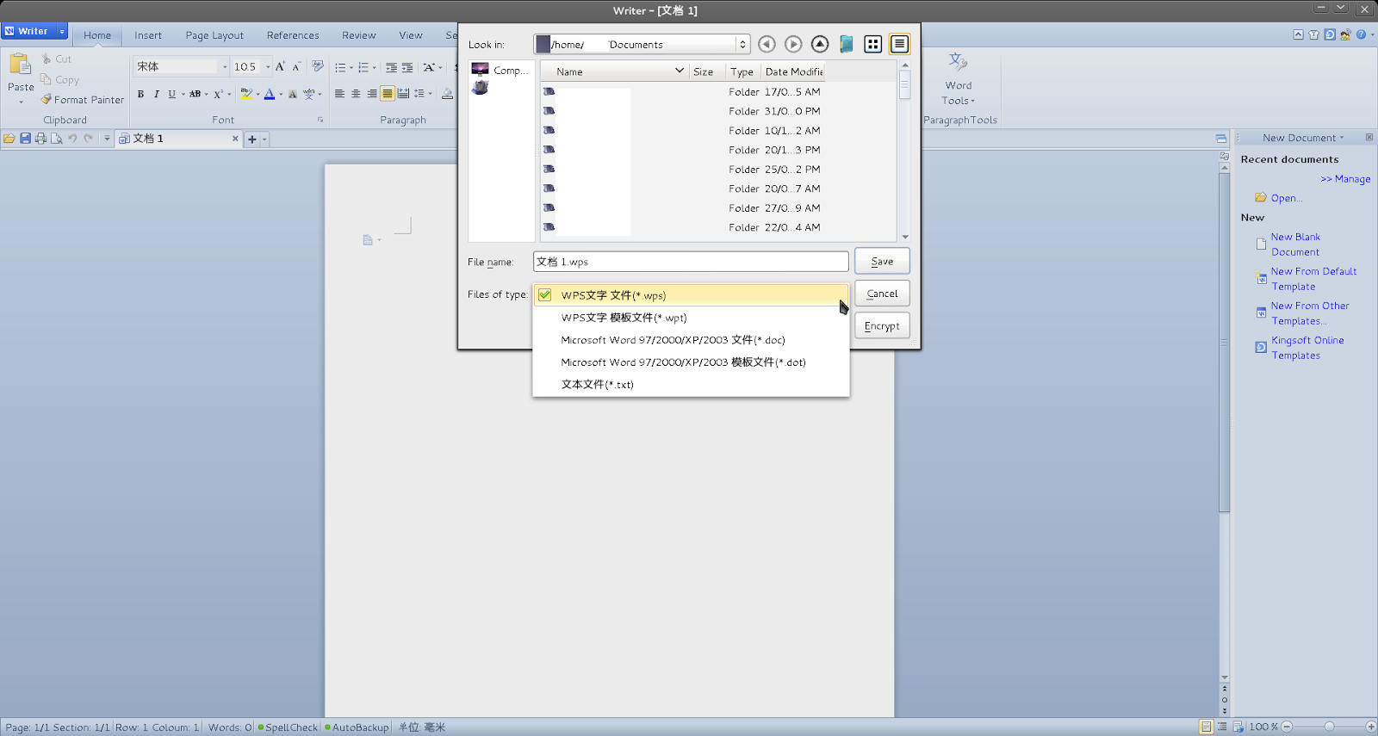
Task: Click the shrink font size icon
Action: 296,66
